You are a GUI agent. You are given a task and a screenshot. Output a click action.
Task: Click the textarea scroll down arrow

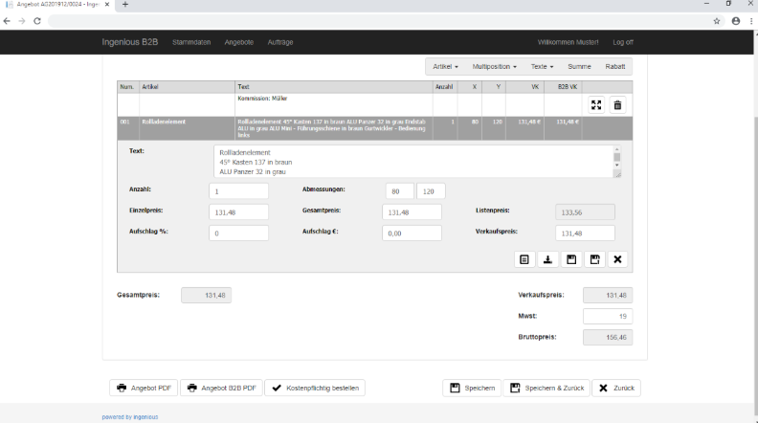click(x=617, y=166)
